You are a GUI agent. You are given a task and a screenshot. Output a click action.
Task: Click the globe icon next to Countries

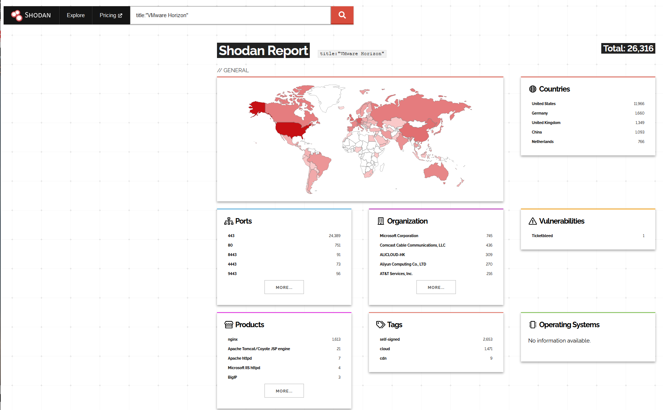[x=533, y=89]
